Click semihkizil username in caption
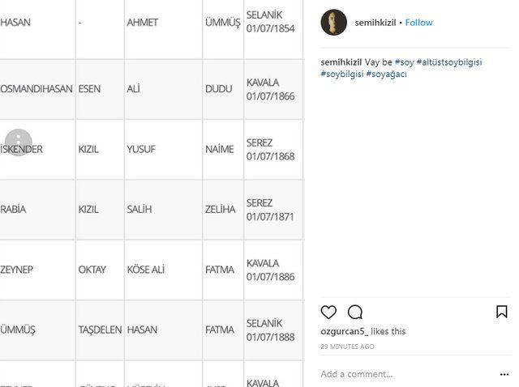 341,62
